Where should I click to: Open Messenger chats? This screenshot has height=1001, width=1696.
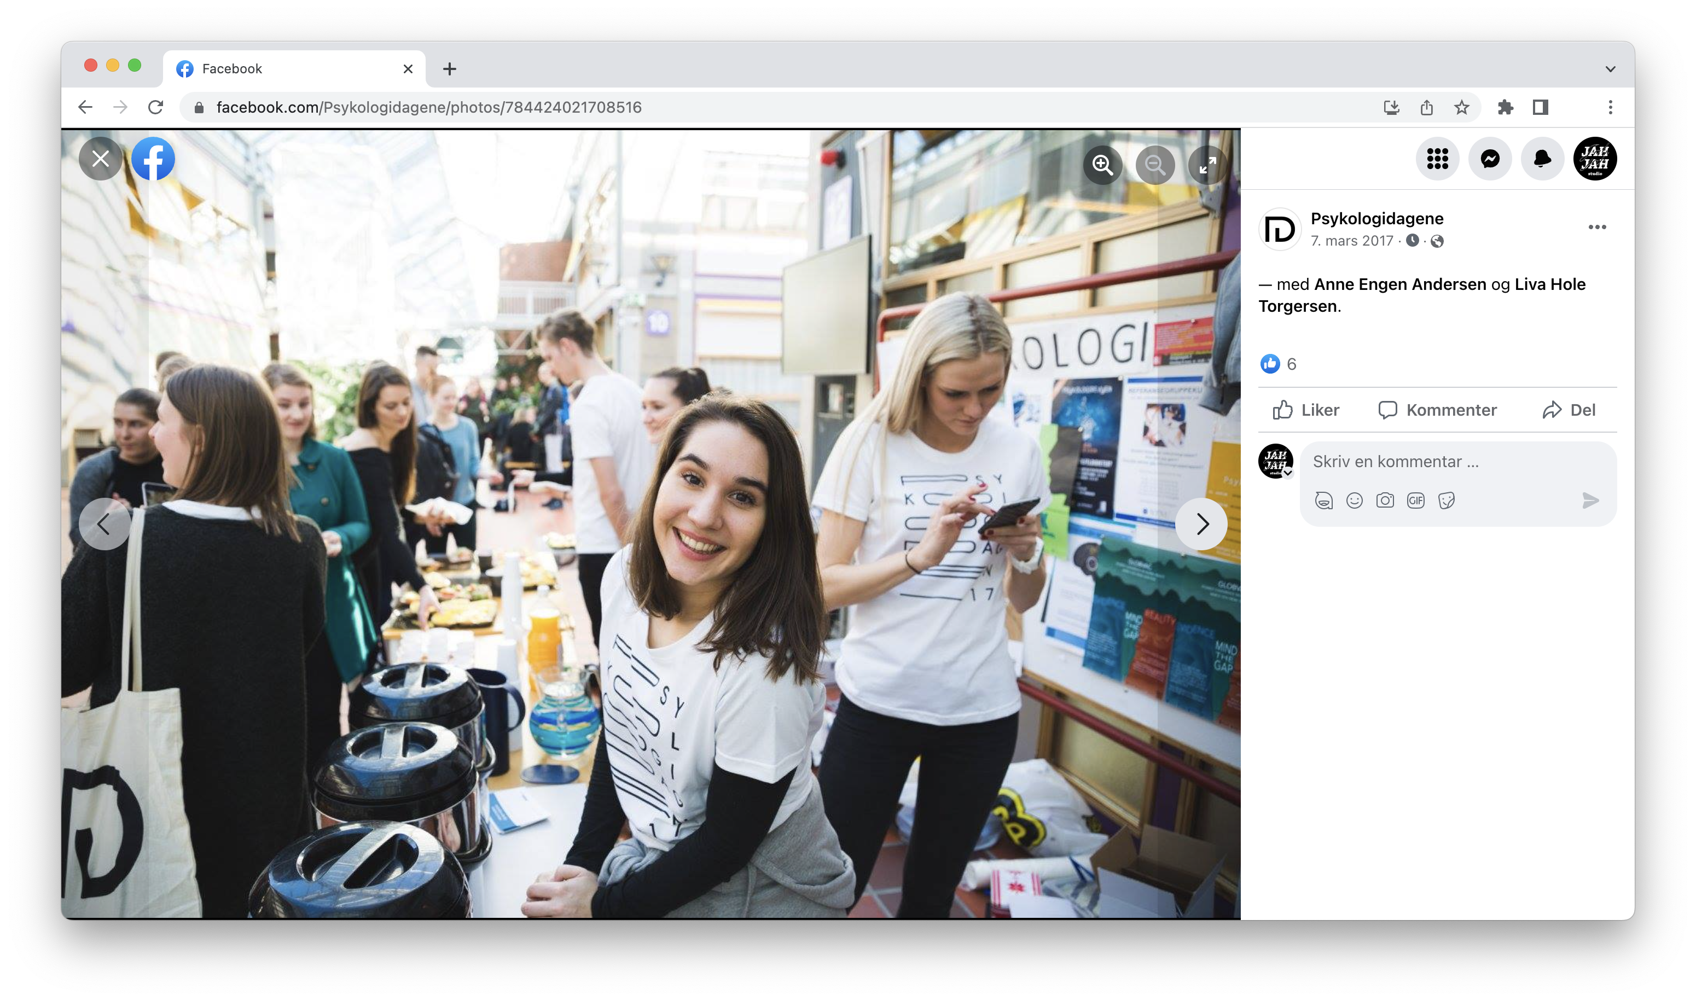point(1490,159)
